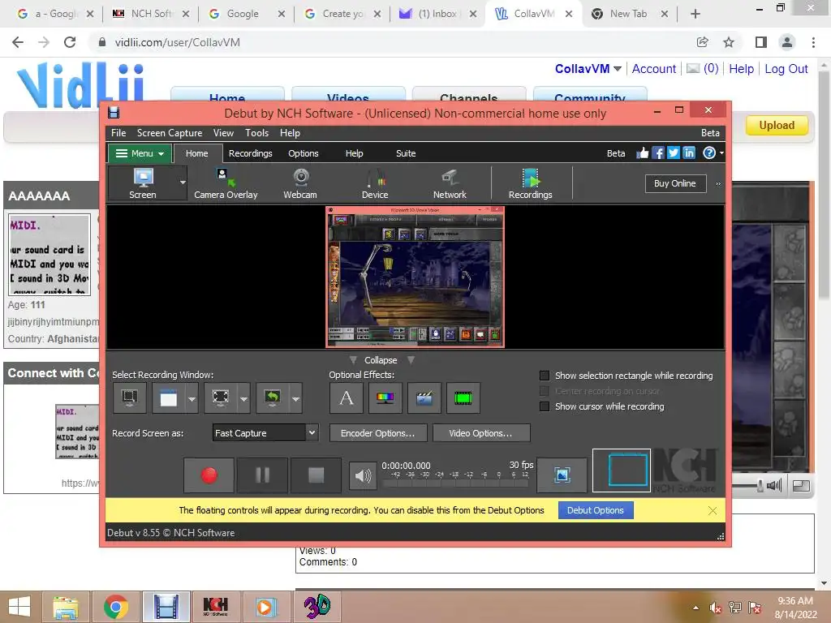Open Chrome from taskbar

click(115, 607)
